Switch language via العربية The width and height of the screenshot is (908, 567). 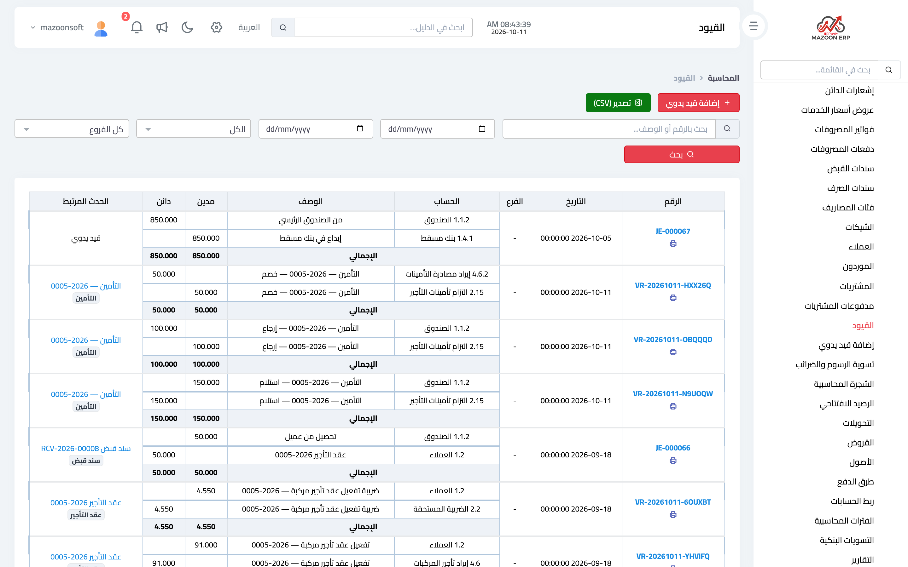pos(249,27)
